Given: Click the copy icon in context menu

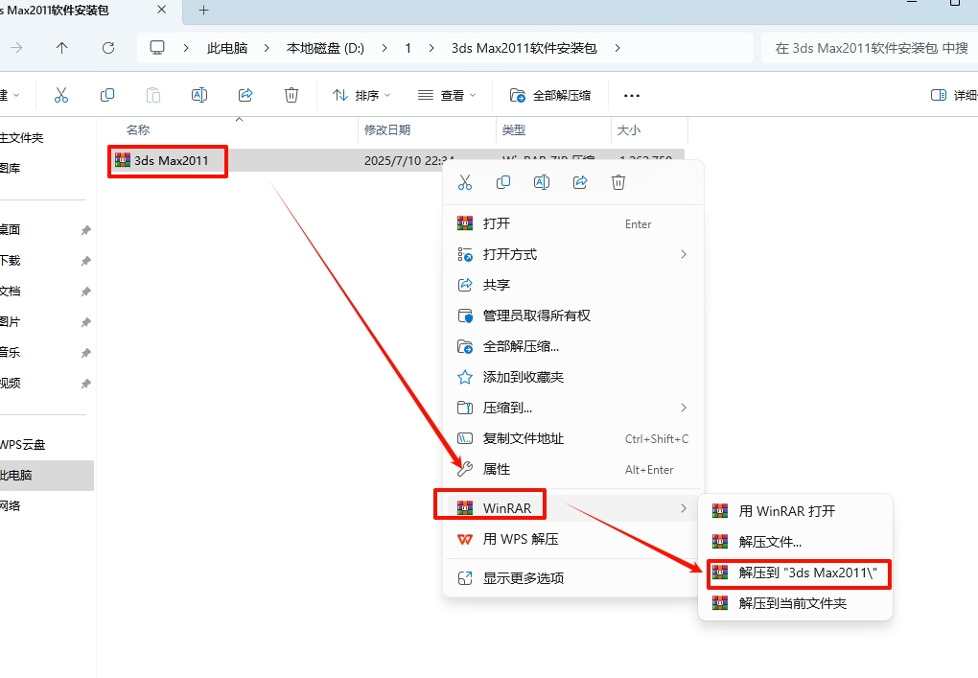Looking at the screenshot, I should [503, 182].
